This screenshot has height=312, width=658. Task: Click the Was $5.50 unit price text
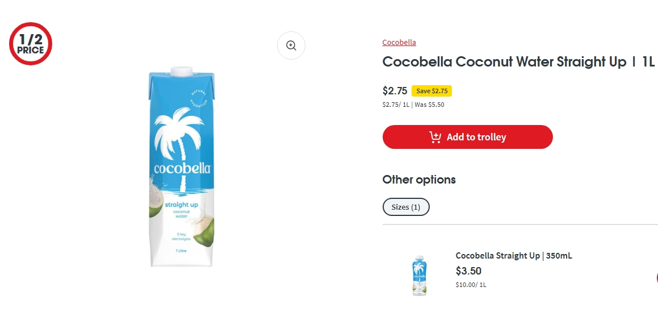[430, 105]
